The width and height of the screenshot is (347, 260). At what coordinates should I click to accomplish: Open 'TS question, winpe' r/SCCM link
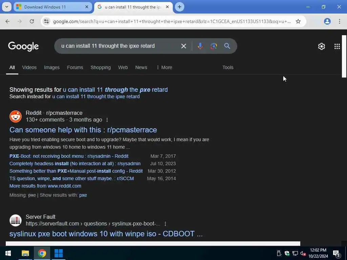click(x=72, y=179)
